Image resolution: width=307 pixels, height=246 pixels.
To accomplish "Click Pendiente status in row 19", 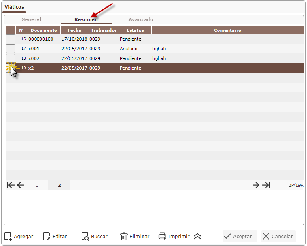I will 130,68.
